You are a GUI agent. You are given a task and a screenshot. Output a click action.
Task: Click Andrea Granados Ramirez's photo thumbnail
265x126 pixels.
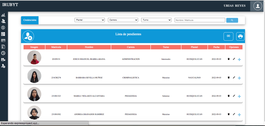pyautogui.click(x=34, y=113)
